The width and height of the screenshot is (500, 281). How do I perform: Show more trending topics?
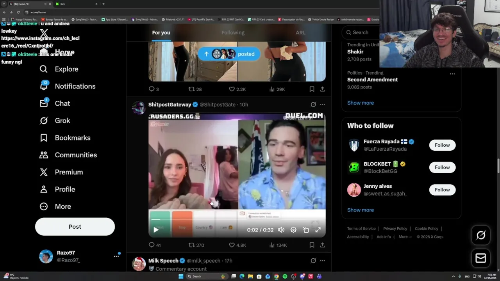pyautogui.click(x=361, y=103)
